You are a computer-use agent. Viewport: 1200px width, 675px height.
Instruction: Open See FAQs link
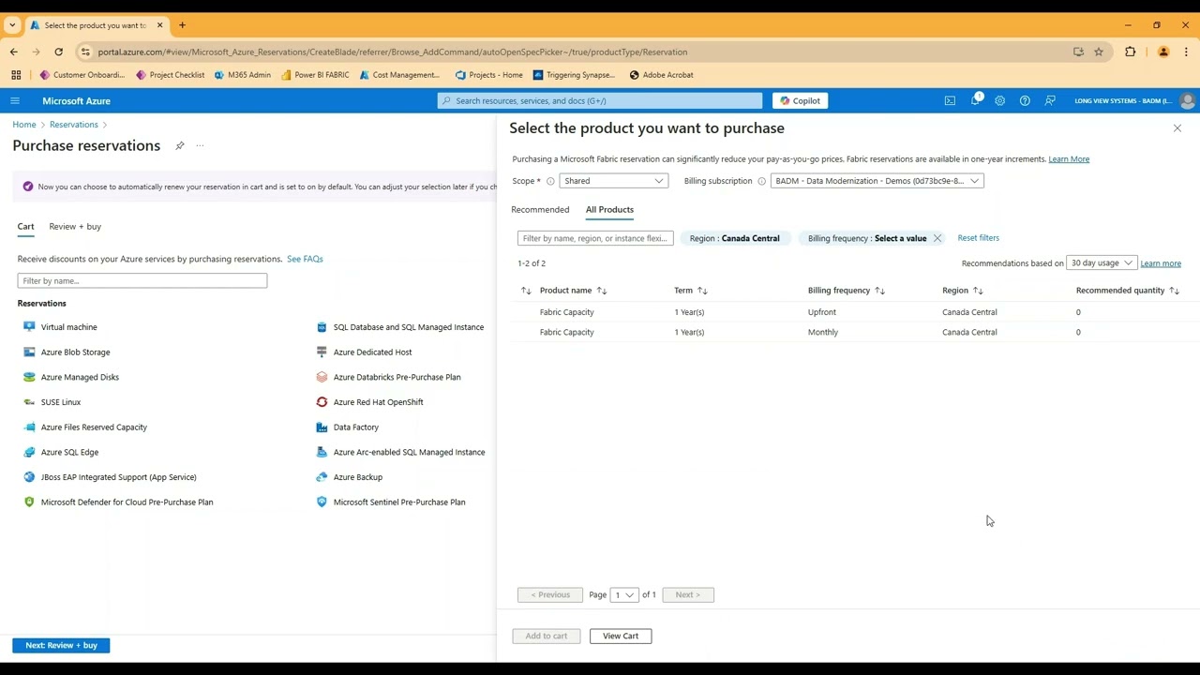305,259
